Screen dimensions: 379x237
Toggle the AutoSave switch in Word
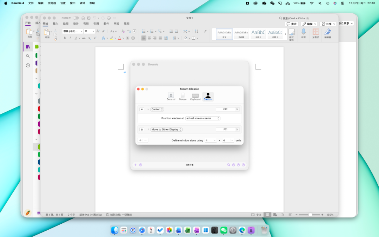click(76, 18)
